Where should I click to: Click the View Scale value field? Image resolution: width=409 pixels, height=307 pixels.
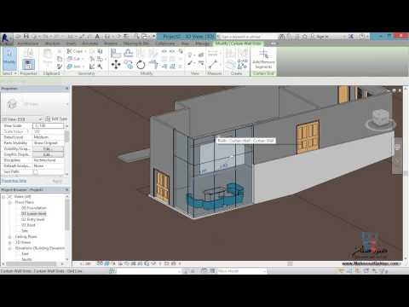coord(48,125)
